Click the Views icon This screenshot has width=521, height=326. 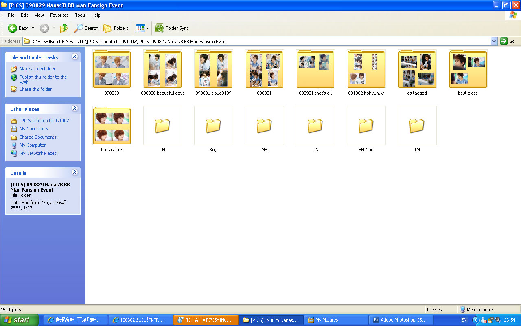coord(140,28)
